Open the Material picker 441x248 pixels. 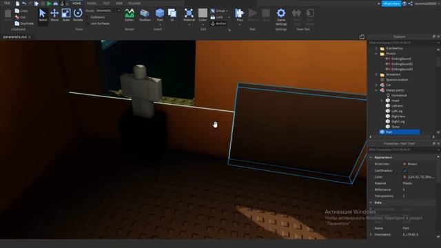(189, 15)
